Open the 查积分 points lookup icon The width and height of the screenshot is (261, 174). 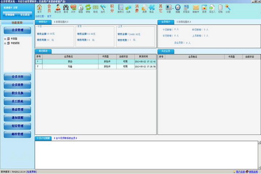pyautogui.click(x=120, y=9)
